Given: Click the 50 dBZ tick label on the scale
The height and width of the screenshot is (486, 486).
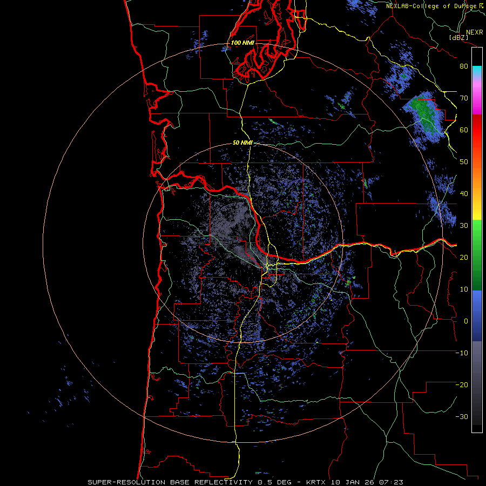Looking at the screenshot, I should pos(464,162).
